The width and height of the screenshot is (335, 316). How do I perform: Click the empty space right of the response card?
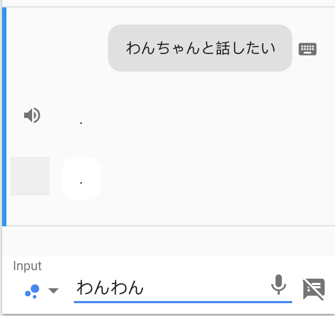[214, 178]
